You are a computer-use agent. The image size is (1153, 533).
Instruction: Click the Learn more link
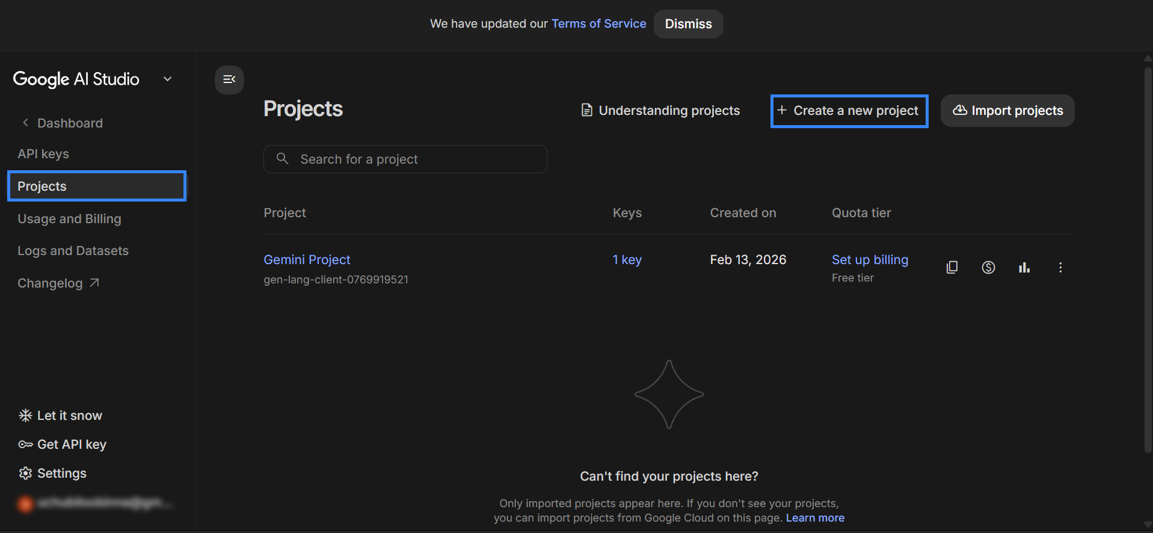coord(815,518)
